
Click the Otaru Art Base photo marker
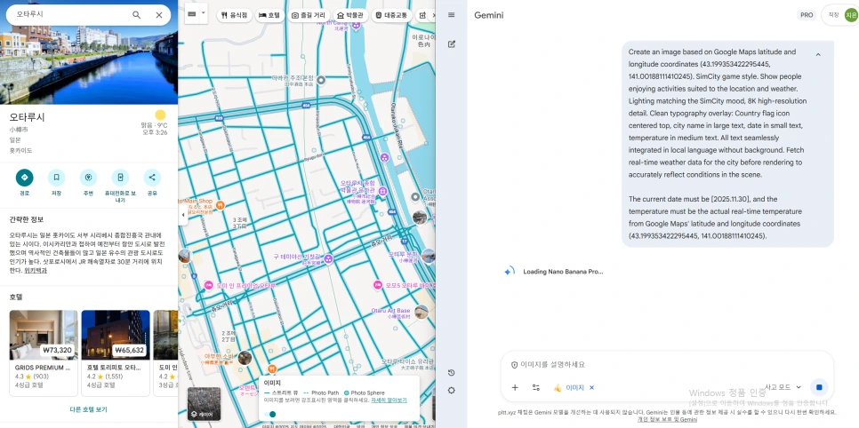[x=421, y=313]
